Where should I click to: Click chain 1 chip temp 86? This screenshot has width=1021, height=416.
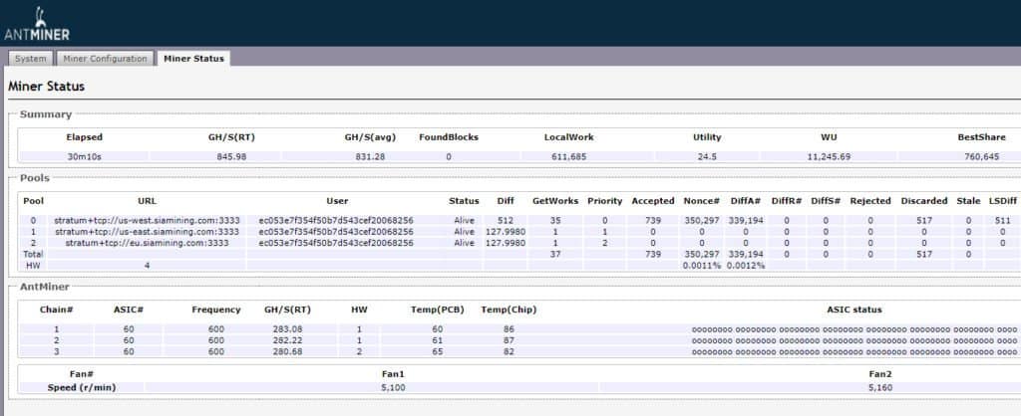(509, 328)
